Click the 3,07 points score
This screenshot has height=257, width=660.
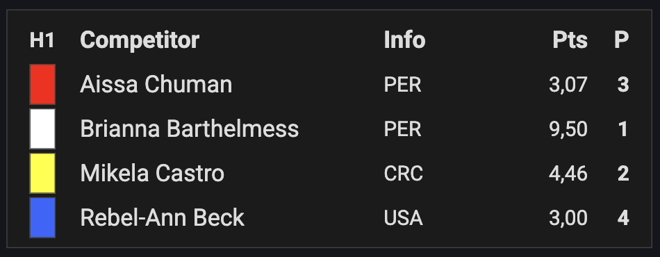[568, 85]
